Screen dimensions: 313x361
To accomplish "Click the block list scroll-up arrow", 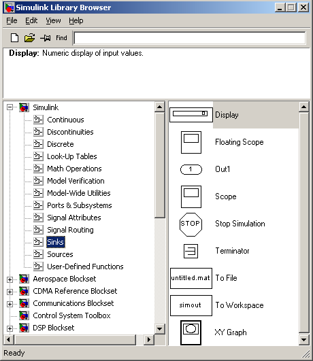I will click(303, 107).
